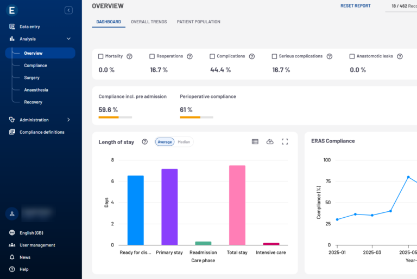Click the Compliance definitions icon
The height and width of the screenshot is (279, 417).
[12, 132]
